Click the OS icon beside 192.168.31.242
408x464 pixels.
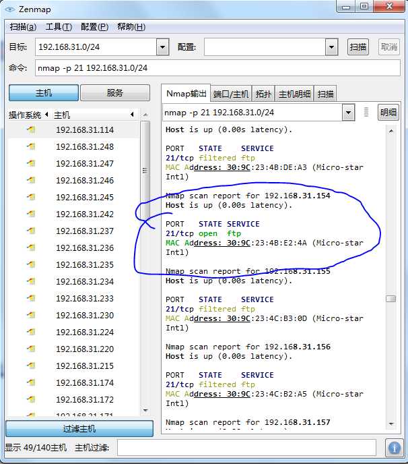pyautogui.click(x=32, y=214)
